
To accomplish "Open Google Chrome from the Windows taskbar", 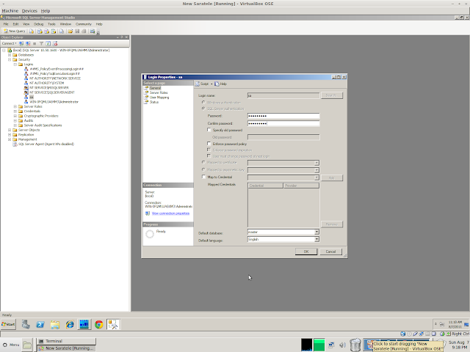I will coord(98,324).
